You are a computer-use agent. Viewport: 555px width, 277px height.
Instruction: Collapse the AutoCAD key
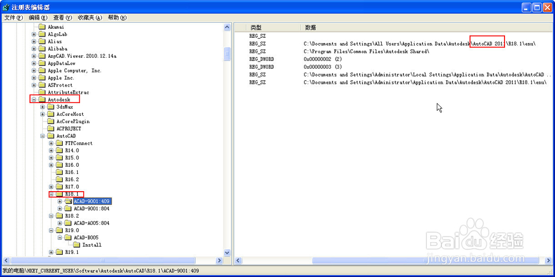click(x=43, y=136)
